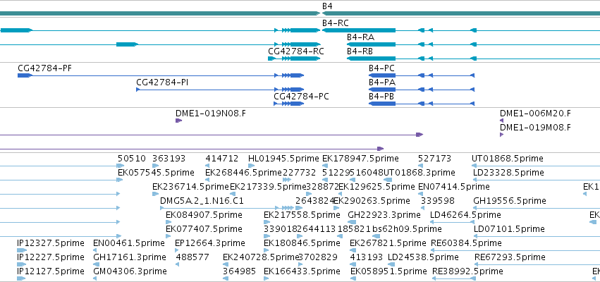
Task: Select the B4-RB transcript label
Action: 360,51
